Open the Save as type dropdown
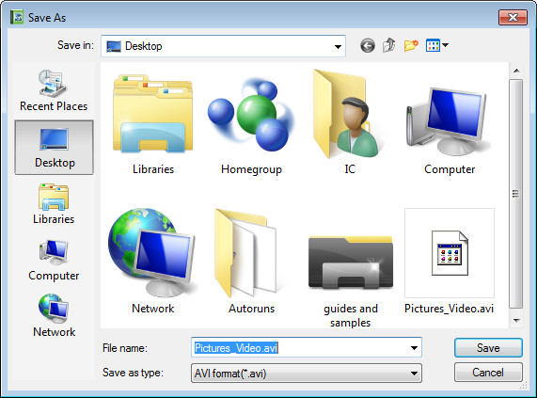The width and height of the screenshot is (537, 398). pyautogui.click(x=414, y=374)
